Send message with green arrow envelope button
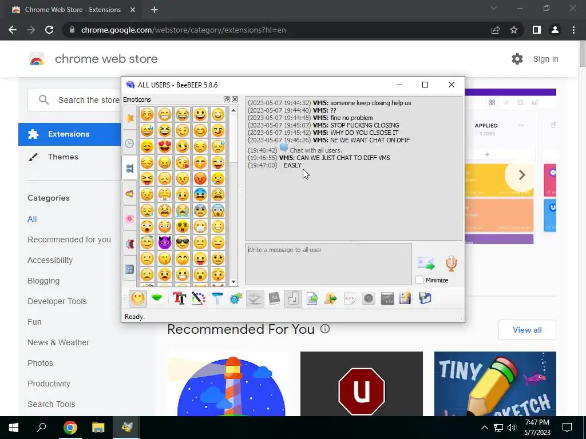The height and width of the screenshot is (439, 586). 426,264
